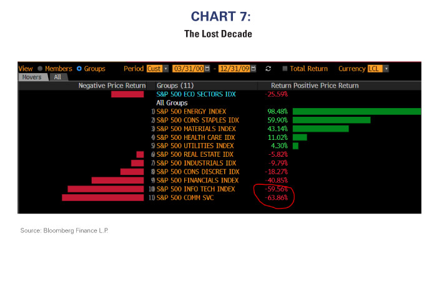Click the green Cons Staples bar

pos(332,121)
